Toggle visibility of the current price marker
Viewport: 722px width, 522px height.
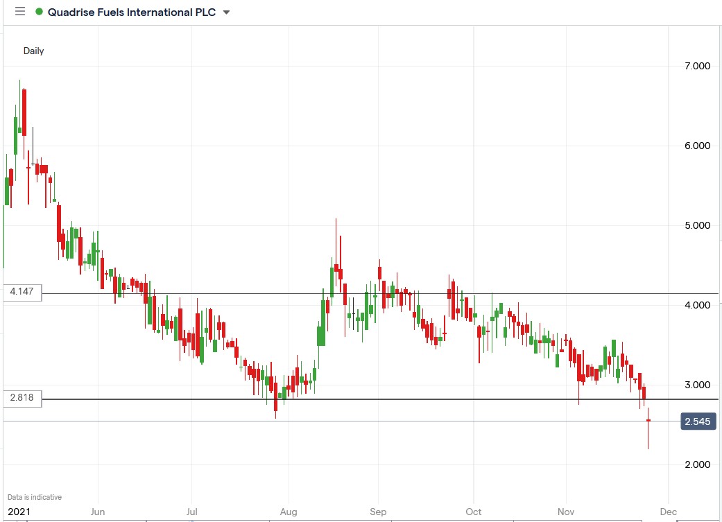(x=699, y=421)
